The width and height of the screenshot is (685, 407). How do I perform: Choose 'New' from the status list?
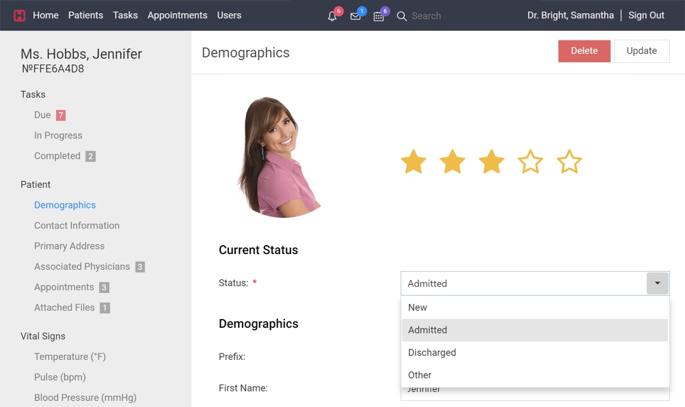(x=418, y=307)
